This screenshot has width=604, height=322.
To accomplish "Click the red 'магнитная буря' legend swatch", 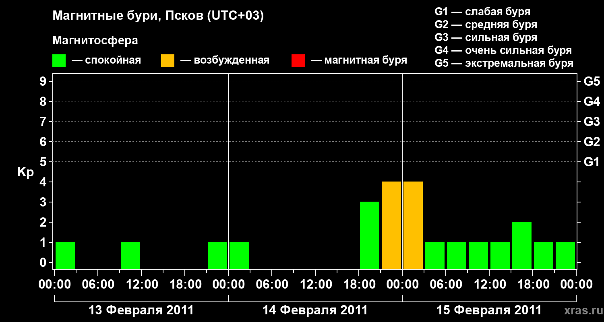I will click(298, 61).
